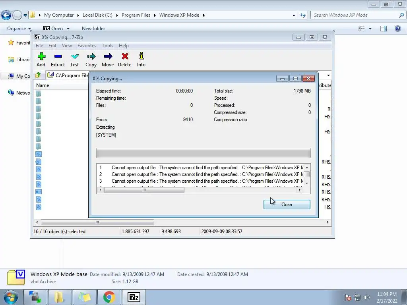Open Google Chrome from the taskbar

[x=109, y=297]
